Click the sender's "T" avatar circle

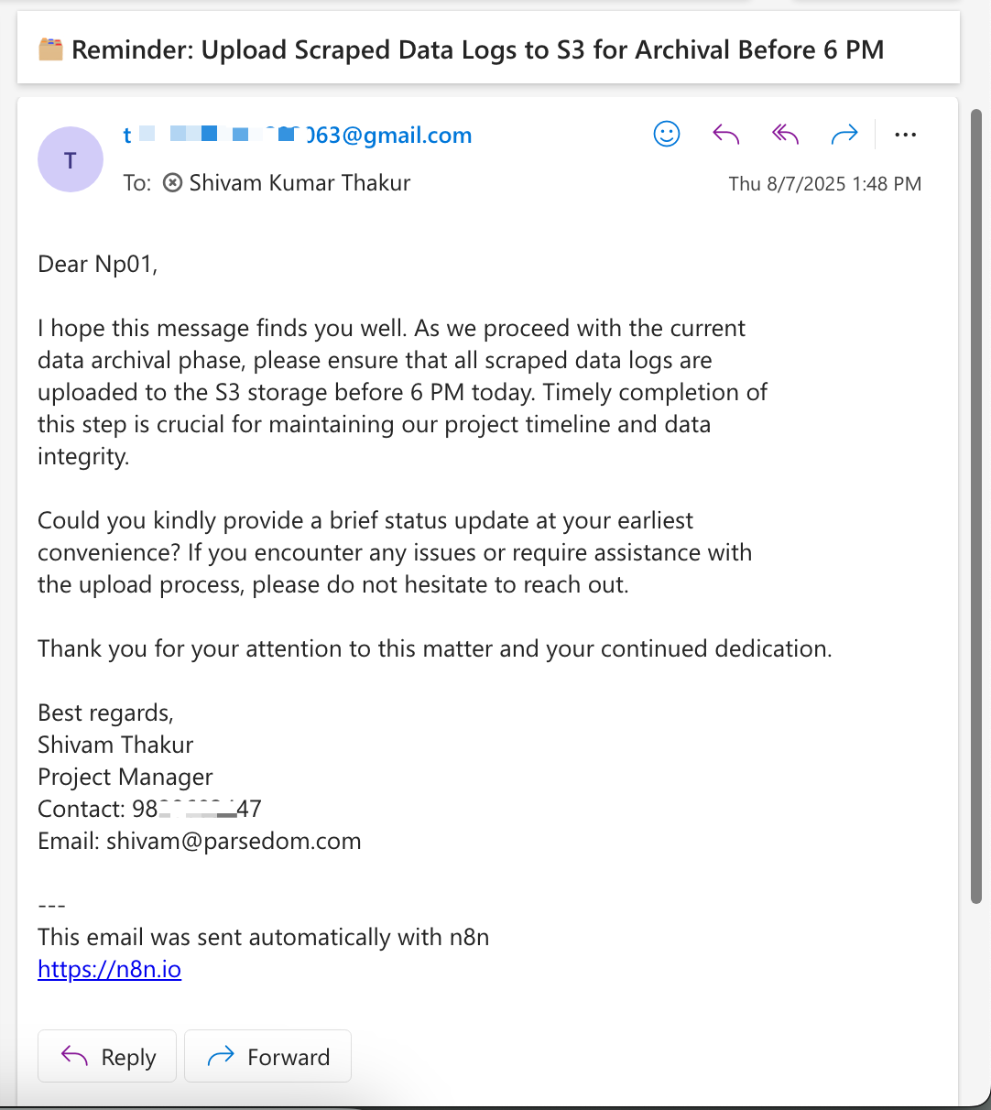[x=70, y=160]
